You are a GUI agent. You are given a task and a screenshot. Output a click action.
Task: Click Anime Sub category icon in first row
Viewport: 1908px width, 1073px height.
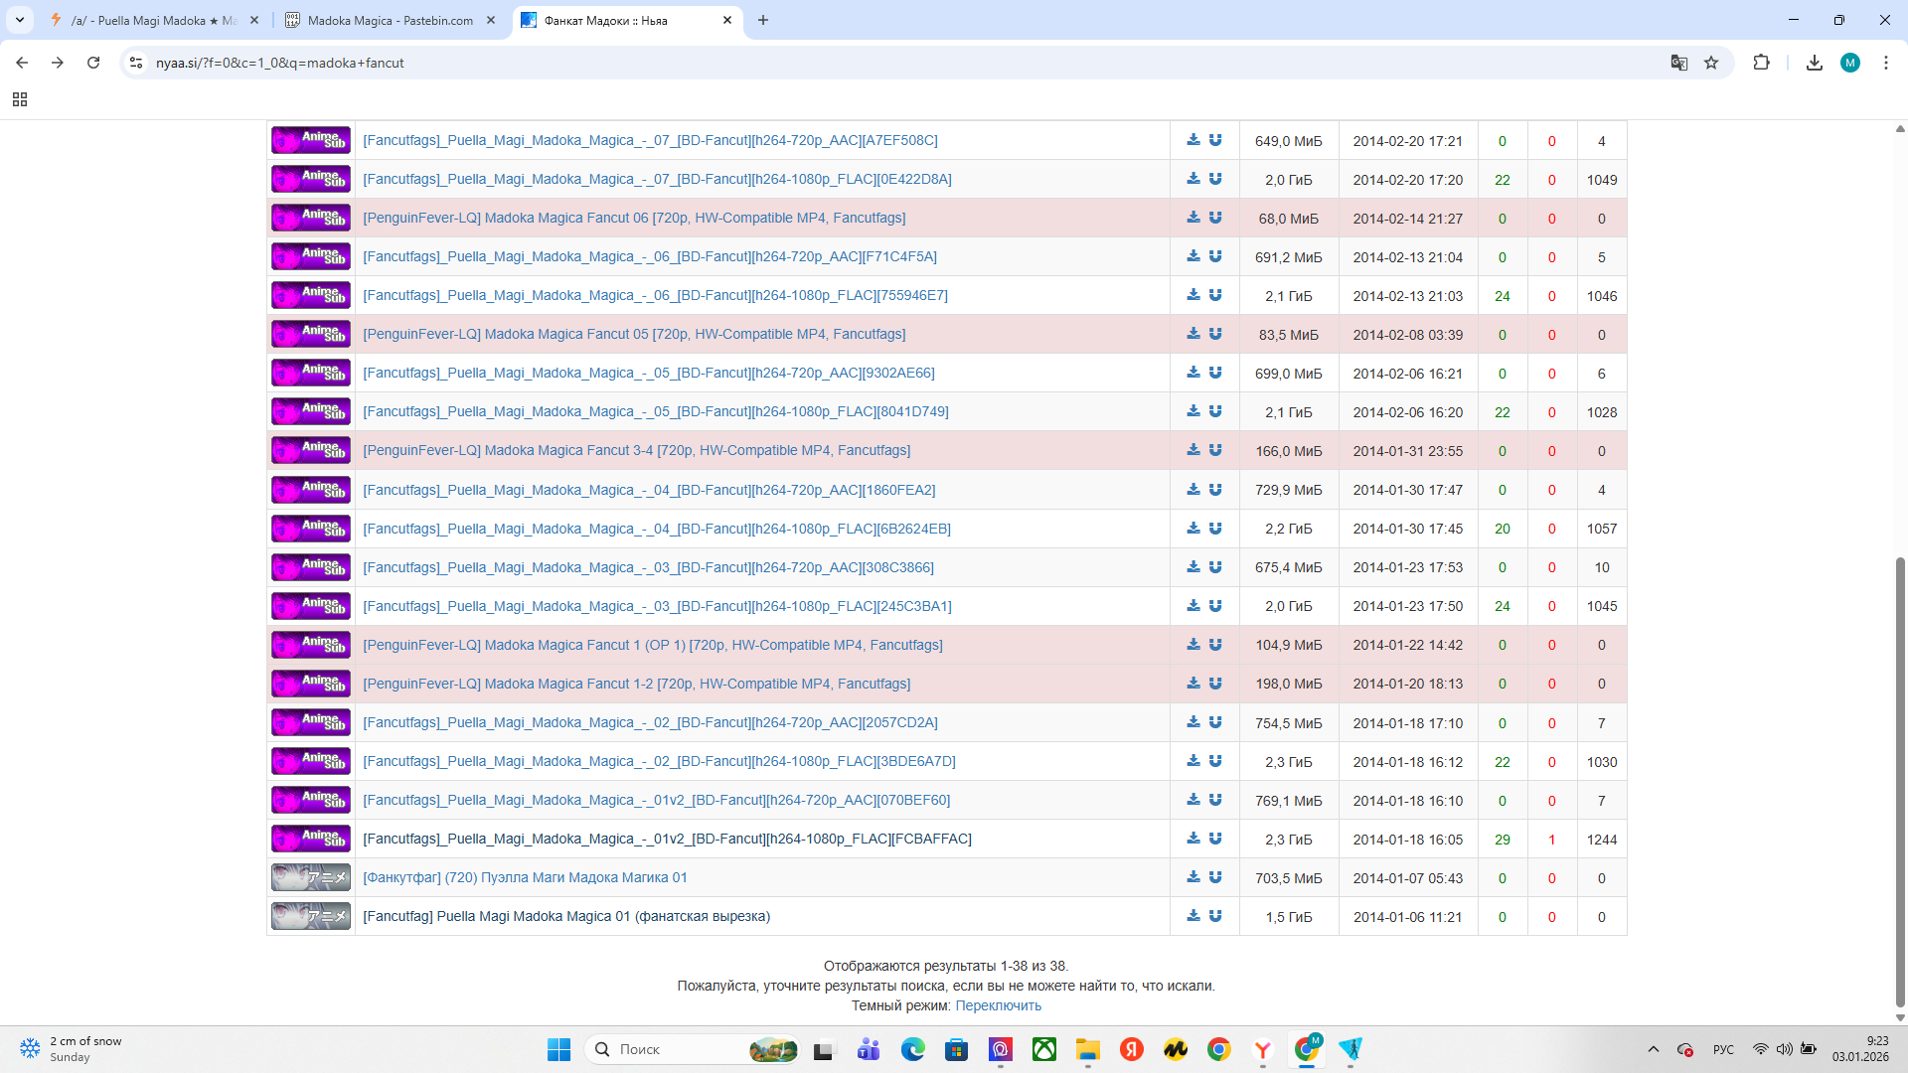point(311,140)
